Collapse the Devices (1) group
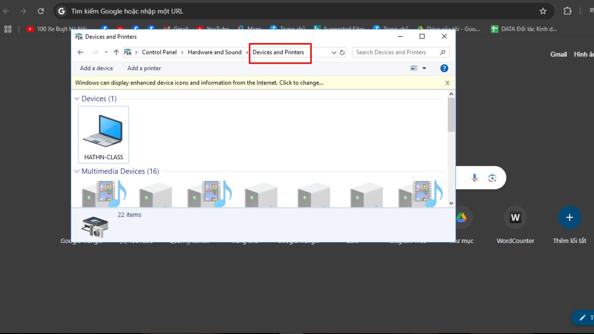 tap(77, 99)
